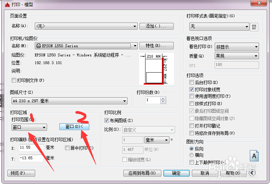Uncheck the 布满图纸 option
Screen dimensions: 272x185
pos(107,120)
